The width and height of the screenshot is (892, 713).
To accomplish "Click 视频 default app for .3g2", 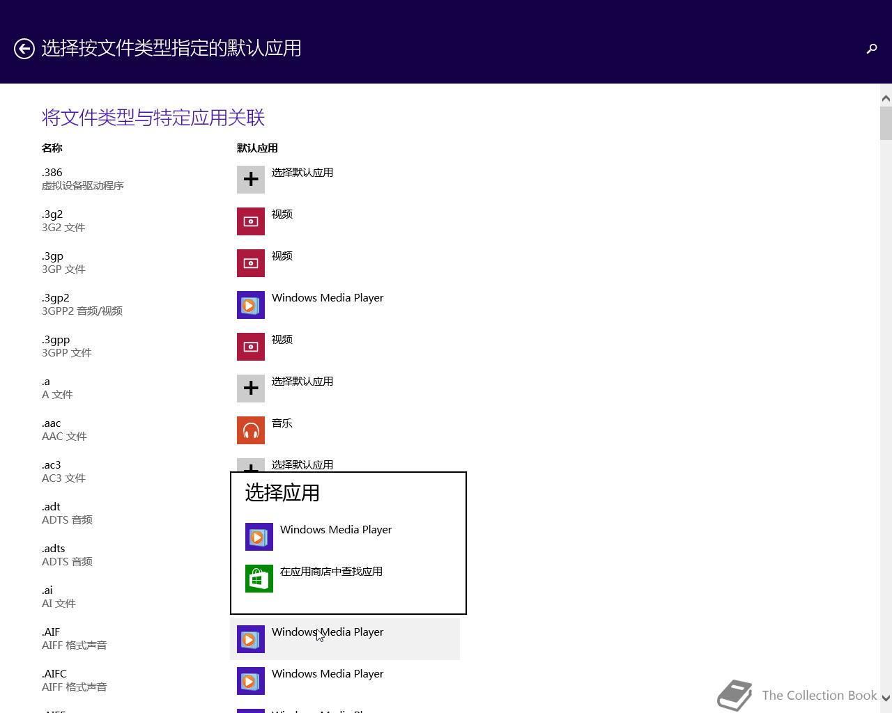I will (282, 214).
